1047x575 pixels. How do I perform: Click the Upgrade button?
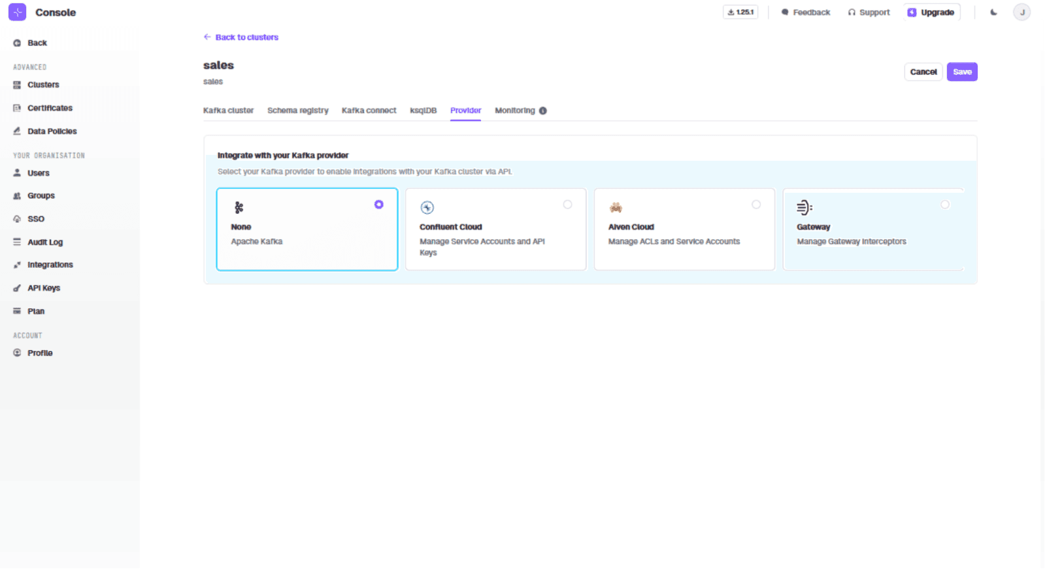pyautogui.click(x=931, y=12)
